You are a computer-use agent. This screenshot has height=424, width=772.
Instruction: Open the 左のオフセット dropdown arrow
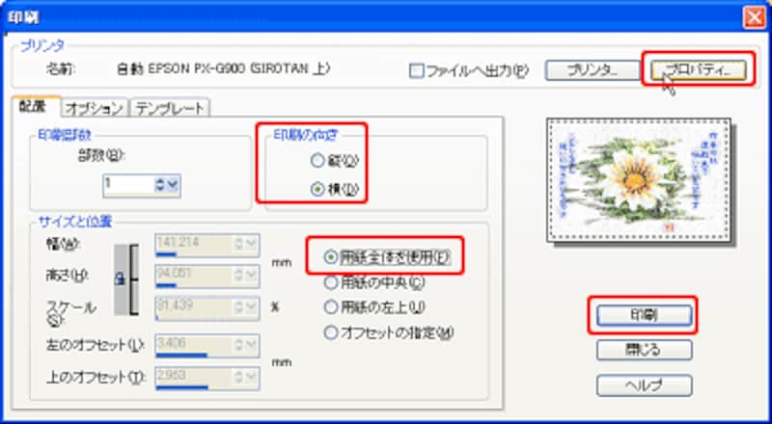[252, 346]
